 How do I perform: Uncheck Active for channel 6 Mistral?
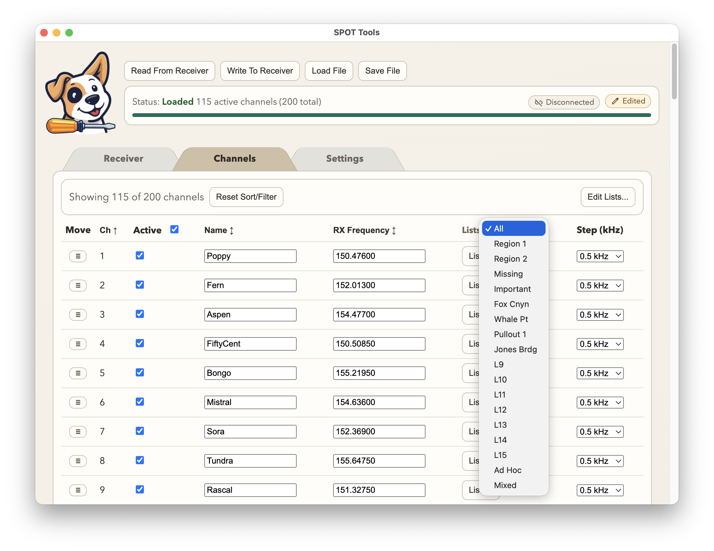[140, 402]
